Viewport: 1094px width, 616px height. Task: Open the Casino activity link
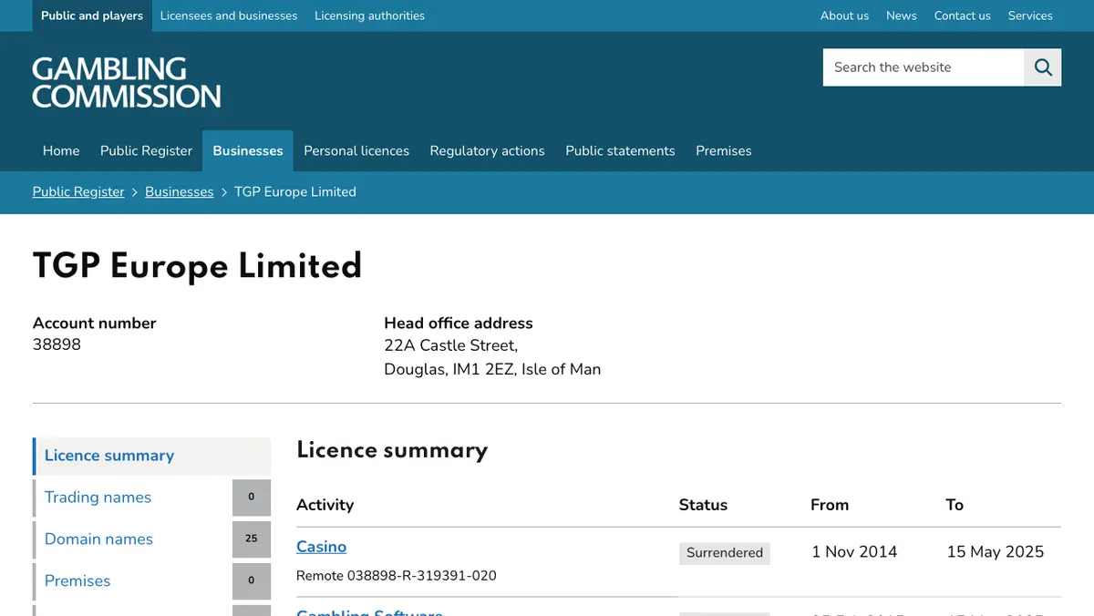[322, 547]
